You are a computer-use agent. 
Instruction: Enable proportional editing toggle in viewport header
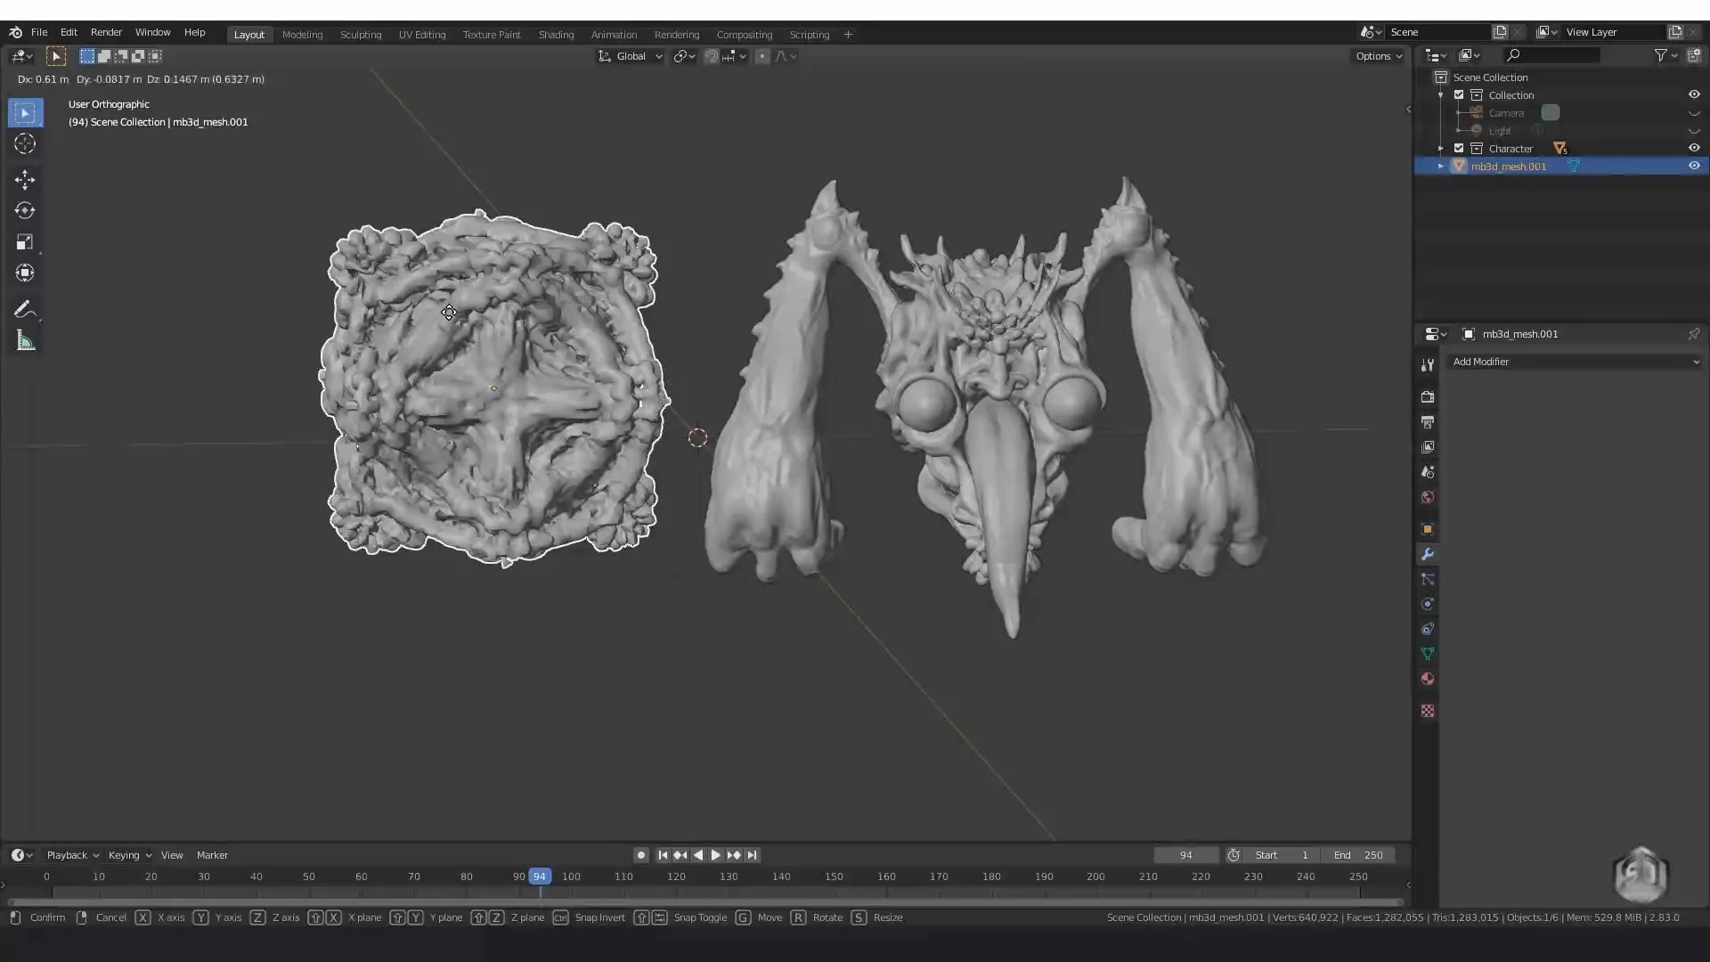pyautogui.click(x=762, y=56)
